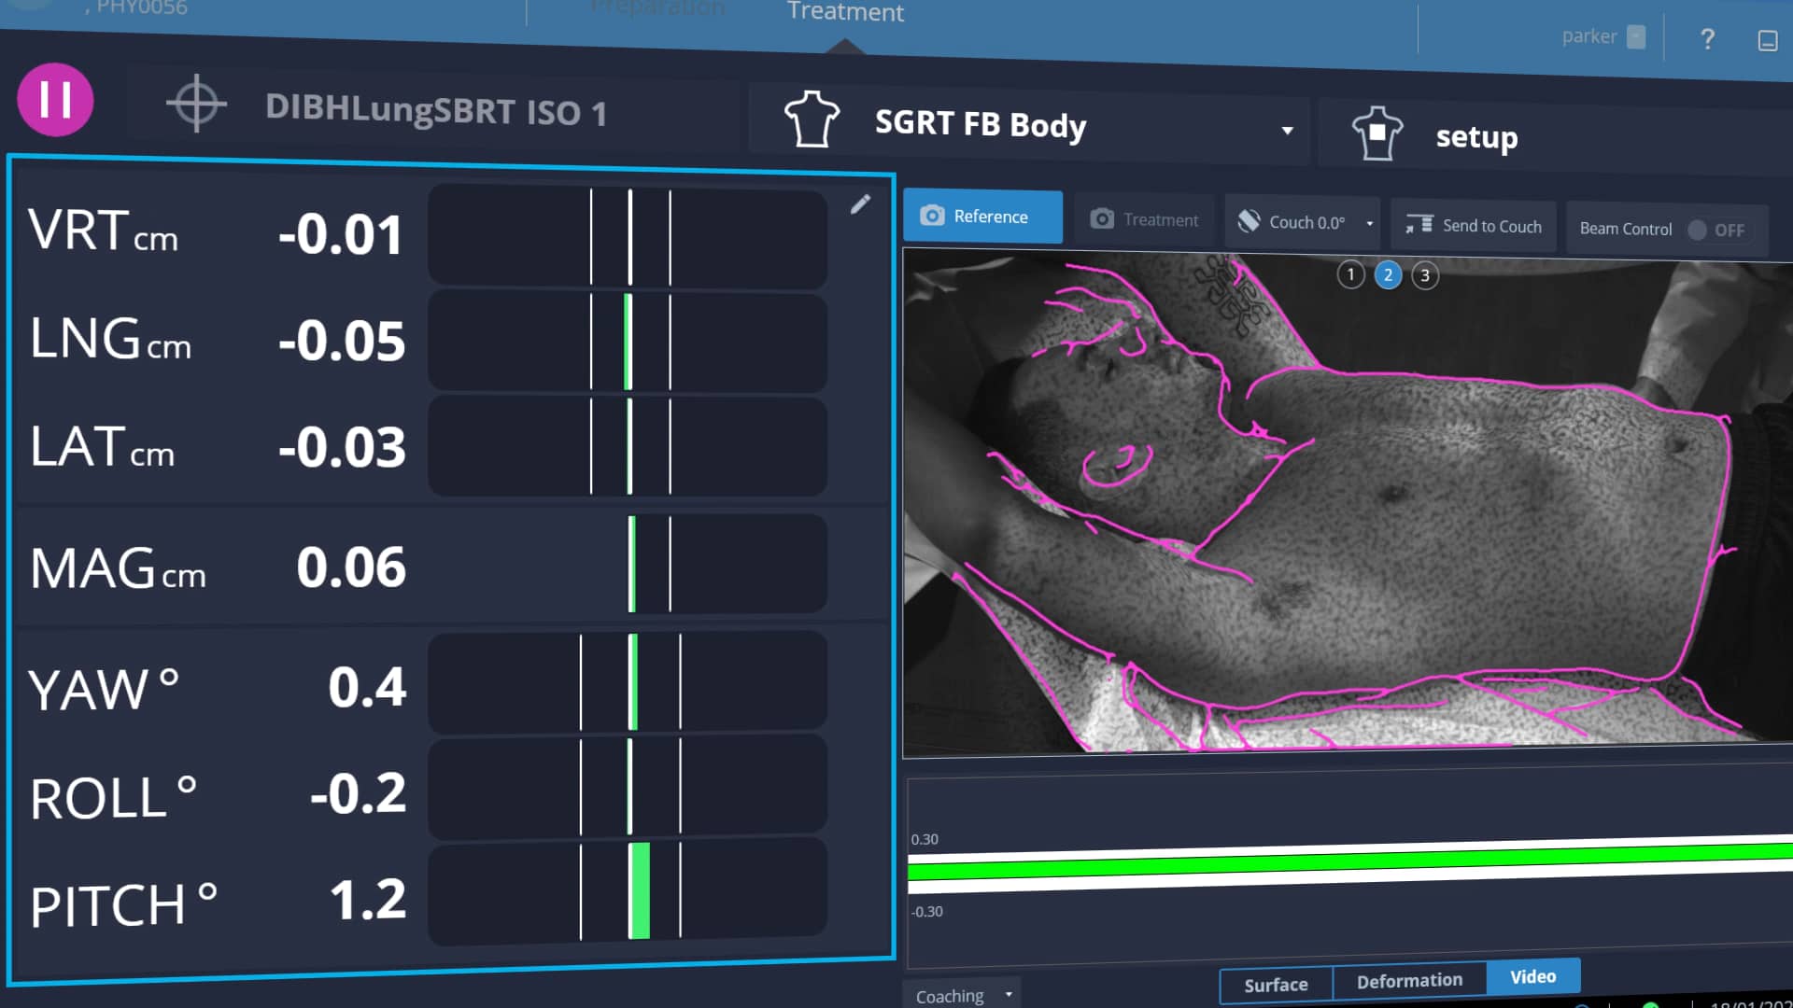Switch to the Surface view tab

point(1276,985)
